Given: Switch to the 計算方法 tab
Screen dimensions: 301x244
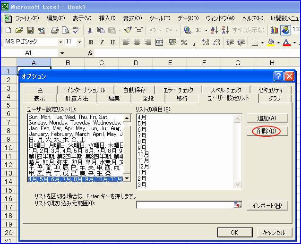Looking at the screenshot, I should pyautogui.click(x=77, y=99).
